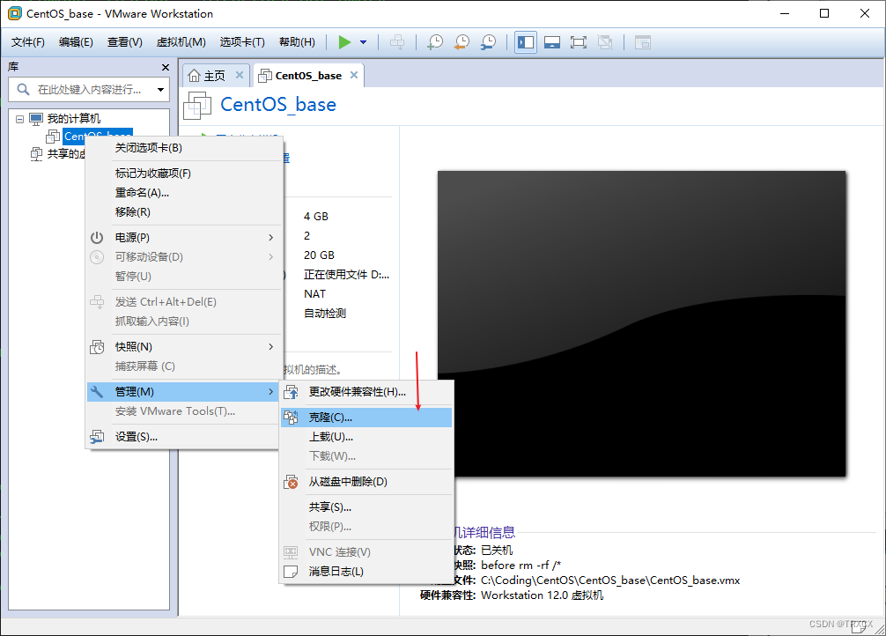Collapse the 我的计算机 tree node
This screenshot has height=636, width=886.
click(x=19, y=119)
